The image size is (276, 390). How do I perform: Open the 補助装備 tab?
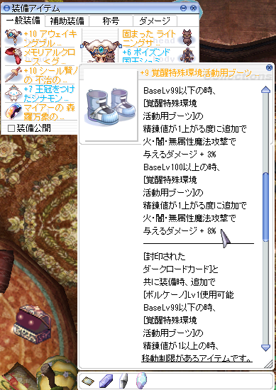pyautogui.click(x=67, y=21)
